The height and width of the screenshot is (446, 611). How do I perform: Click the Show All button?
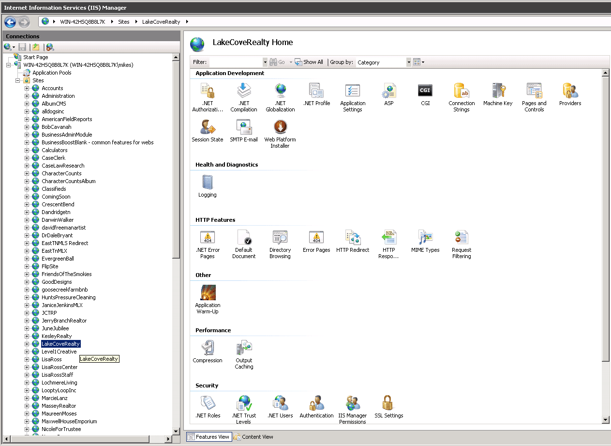click(309, 62)
